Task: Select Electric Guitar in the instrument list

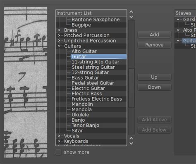Action: 88,88
